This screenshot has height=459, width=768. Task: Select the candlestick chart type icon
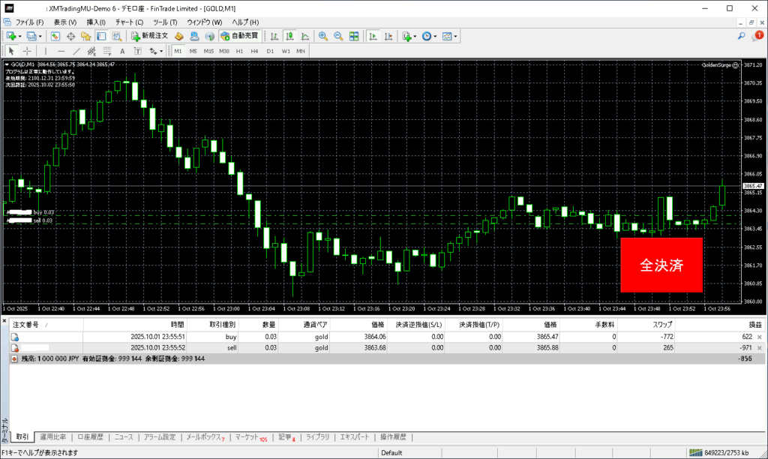pyautogui.click(x=289, y=36)
